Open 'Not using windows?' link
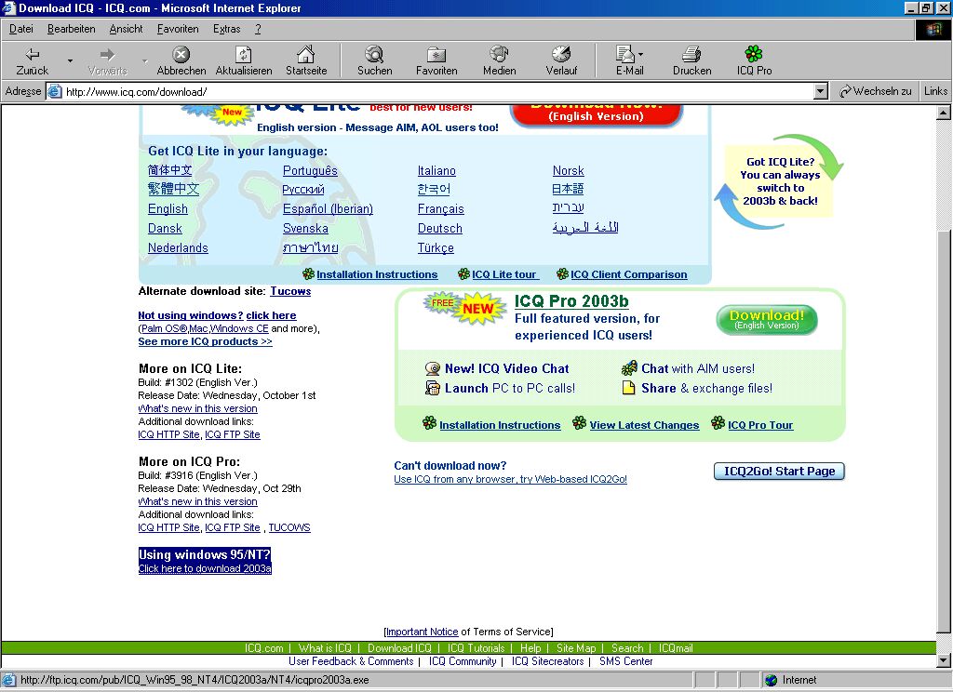953x692 pixels. click(x=191, y=315)
